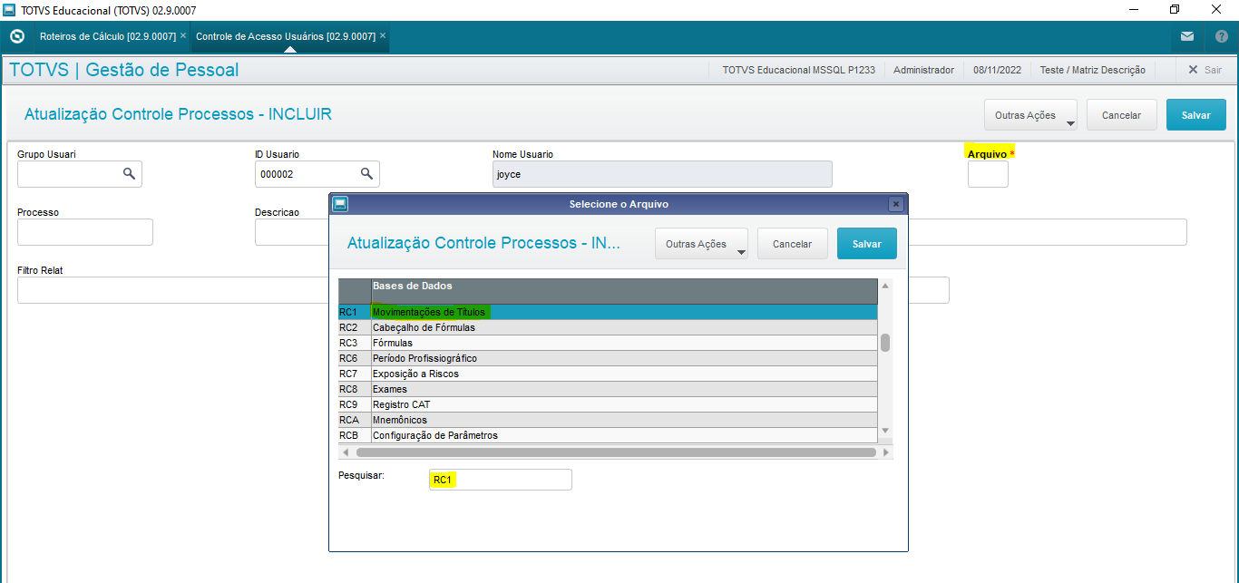Viewport: 1239px width, 583px height.
Task: Click the Nome Usuario field showing joyce
Action: pos(662,173)
